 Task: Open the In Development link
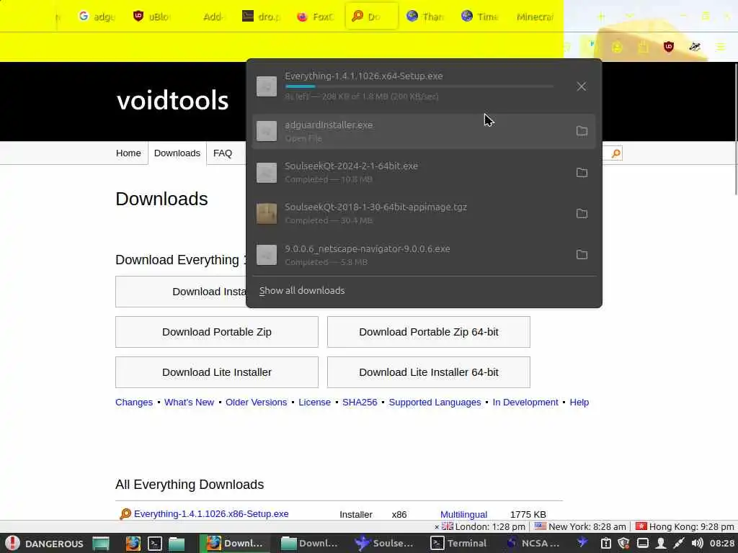coord(525,403)
